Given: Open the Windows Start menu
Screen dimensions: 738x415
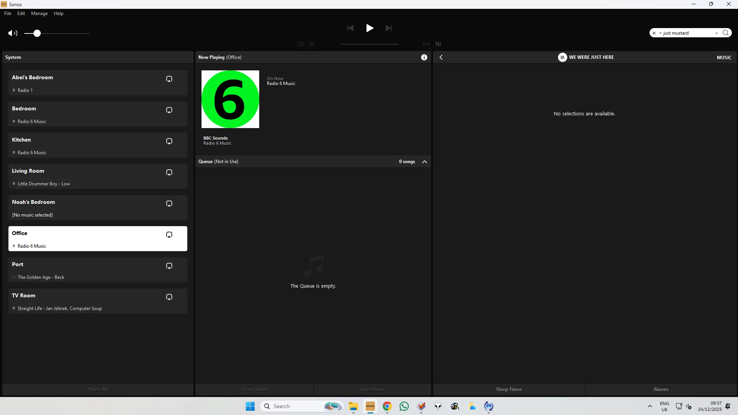Looking at the screenshot, I should (250, 406).
